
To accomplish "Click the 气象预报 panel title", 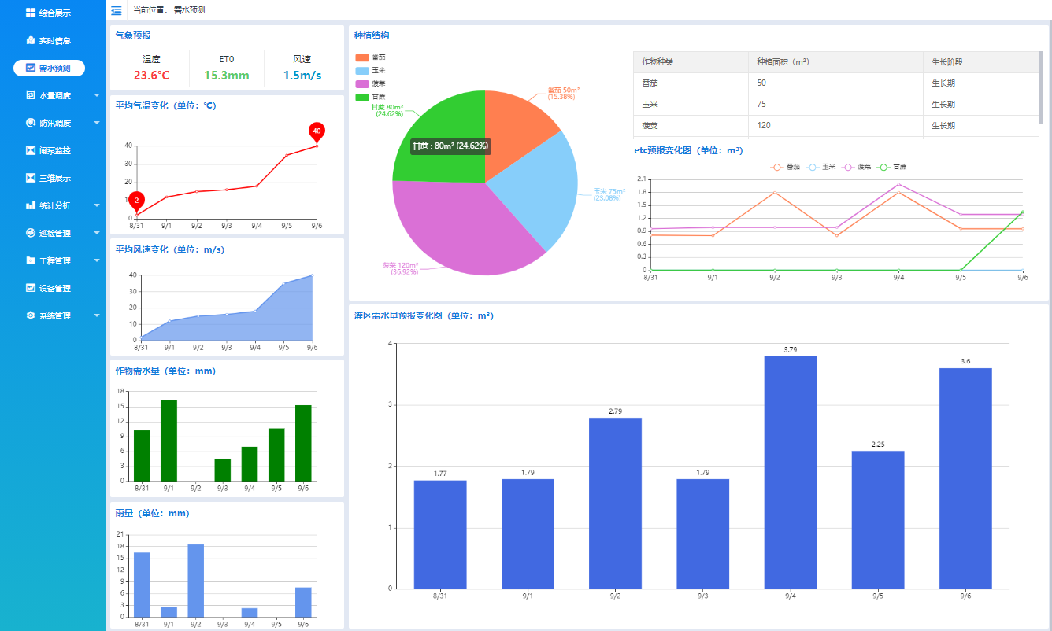I will 133,35.
